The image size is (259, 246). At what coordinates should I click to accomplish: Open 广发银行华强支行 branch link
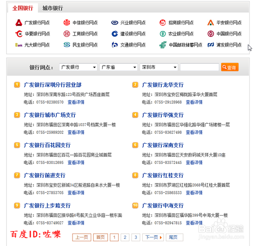163,115
